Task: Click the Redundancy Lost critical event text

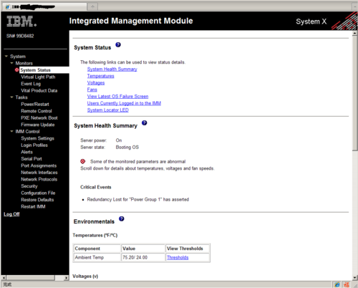Action: pos(138,199)
